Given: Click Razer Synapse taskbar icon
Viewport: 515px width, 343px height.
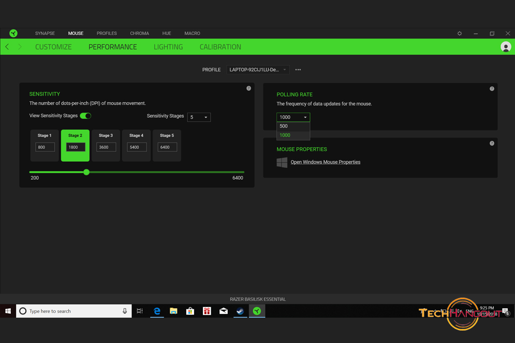Looking at the screenshot, I should tap(257, 311).
